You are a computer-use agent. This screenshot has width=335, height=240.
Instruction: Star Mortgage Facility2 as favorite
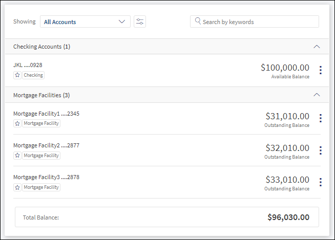pos(17,156)
